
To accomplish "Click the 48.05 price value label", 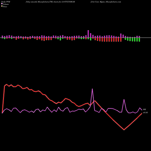I will click(x=146, y=113).
